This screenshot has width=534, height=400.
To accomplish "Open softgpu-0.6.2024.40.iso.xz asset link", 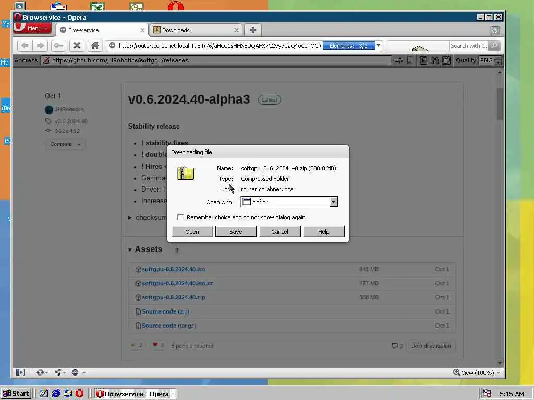I will [x=177, y=283].
